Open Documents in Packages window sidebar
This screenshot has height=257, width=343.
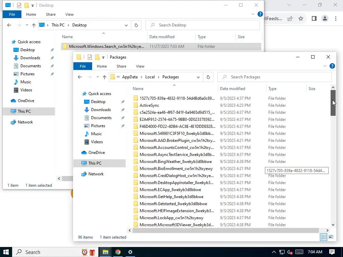point(101,118)
